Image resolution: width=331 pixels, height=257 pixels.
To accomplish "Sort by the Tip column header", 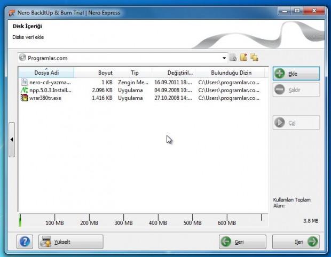I will (x=133, y=73).
